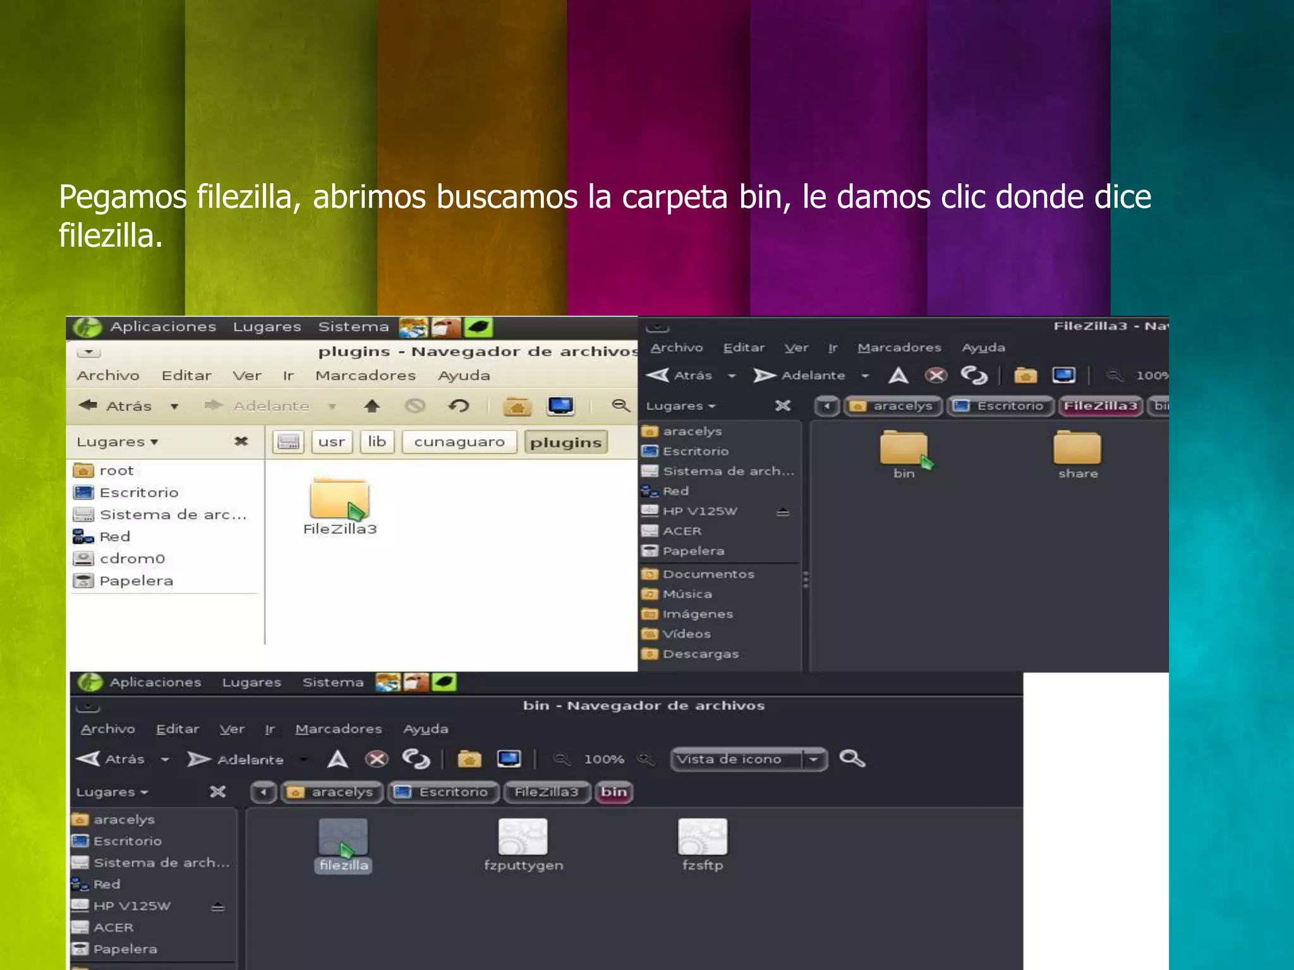Click the search magnifier in bin window
Screen dimensions: 1294x970
point(852,758)
